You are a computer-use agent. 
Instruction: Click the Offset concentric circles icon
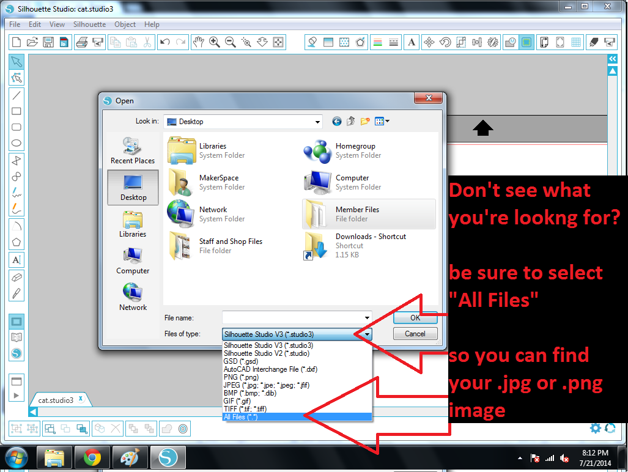pyautogui.click(x=183, y=429)
